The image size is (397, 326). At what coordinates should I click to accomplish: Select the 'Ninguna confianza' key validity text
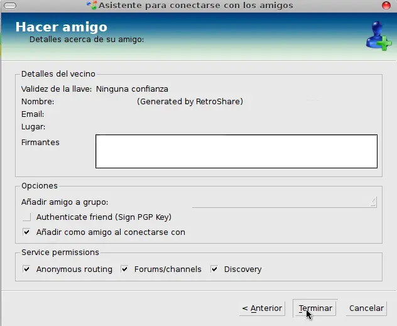pyautogui.click(x=132, y=89)
